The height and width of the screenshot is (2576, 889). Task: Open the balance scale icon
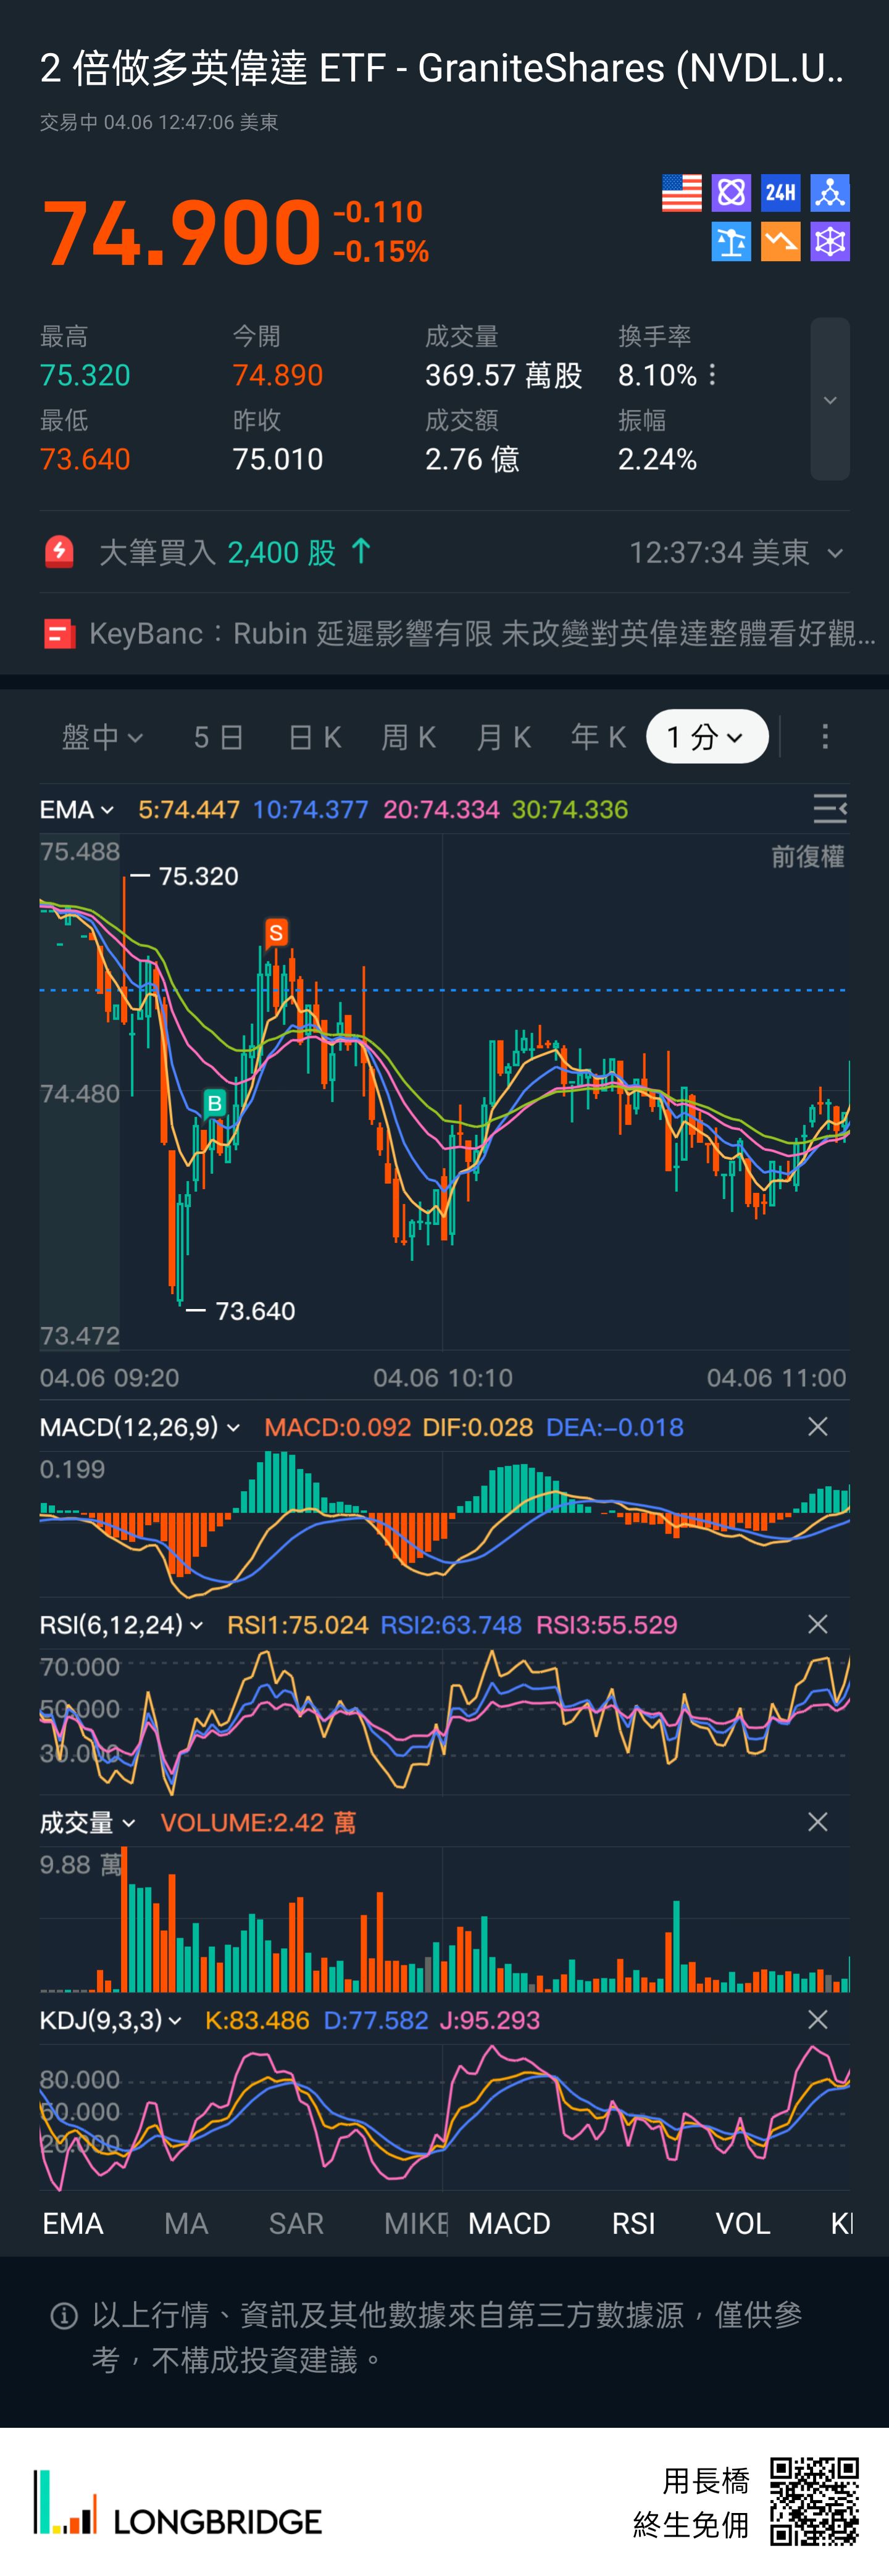point(731,242)
